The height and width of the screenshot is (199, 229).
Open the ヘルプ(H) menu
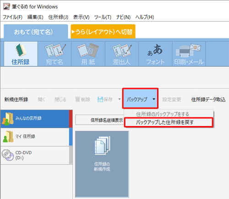coord(145,17)
